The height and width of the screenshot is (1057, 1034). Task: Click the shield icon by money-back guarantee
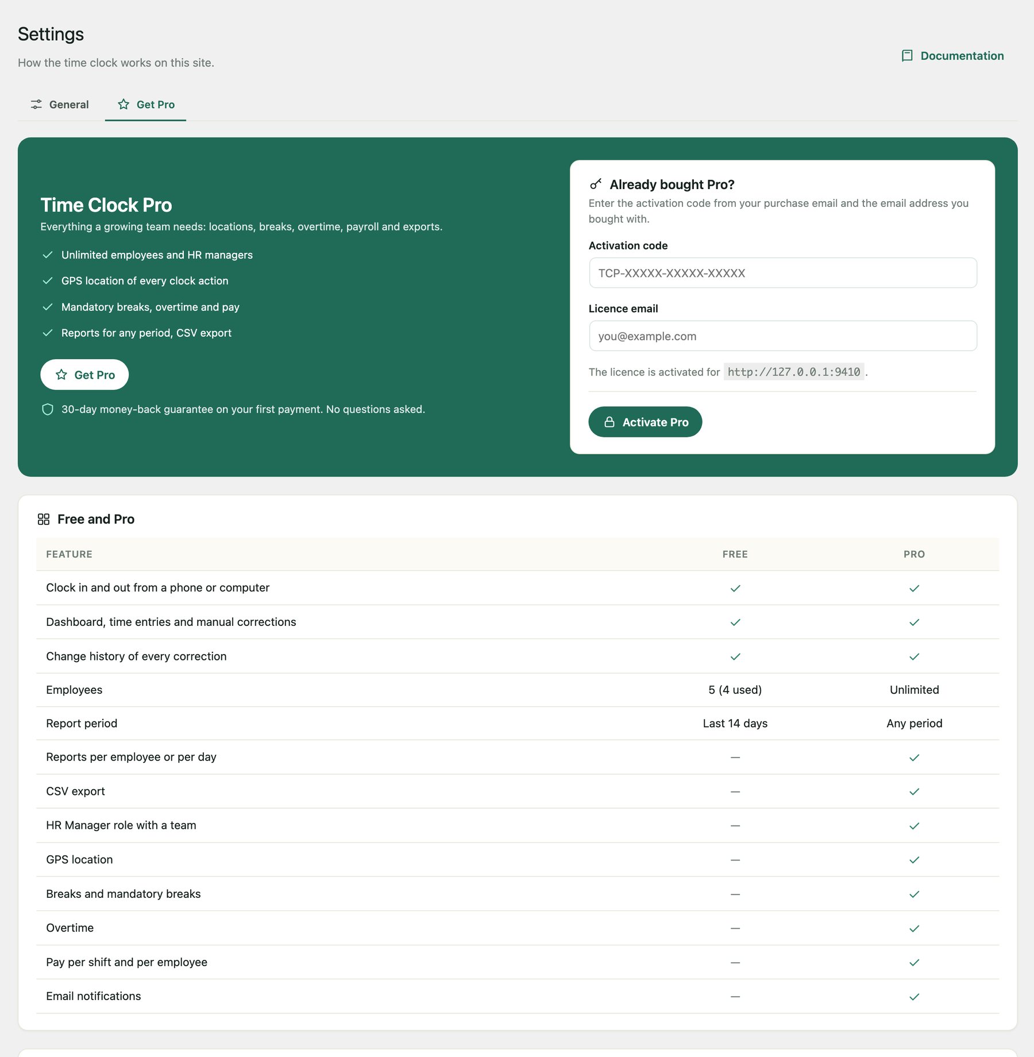[x=48, y=409]
